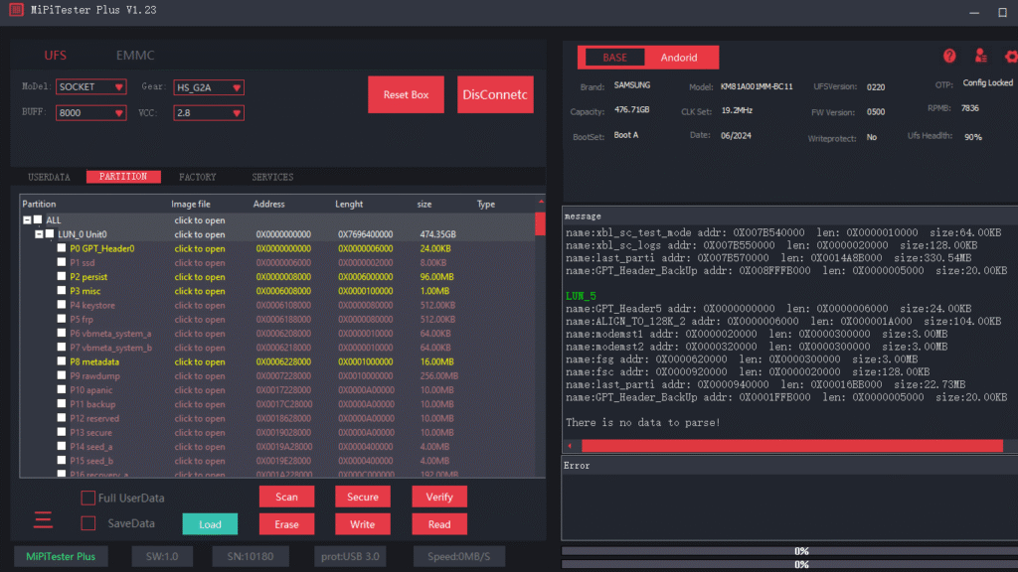Click the DisConnetc button

coord(495,94)
